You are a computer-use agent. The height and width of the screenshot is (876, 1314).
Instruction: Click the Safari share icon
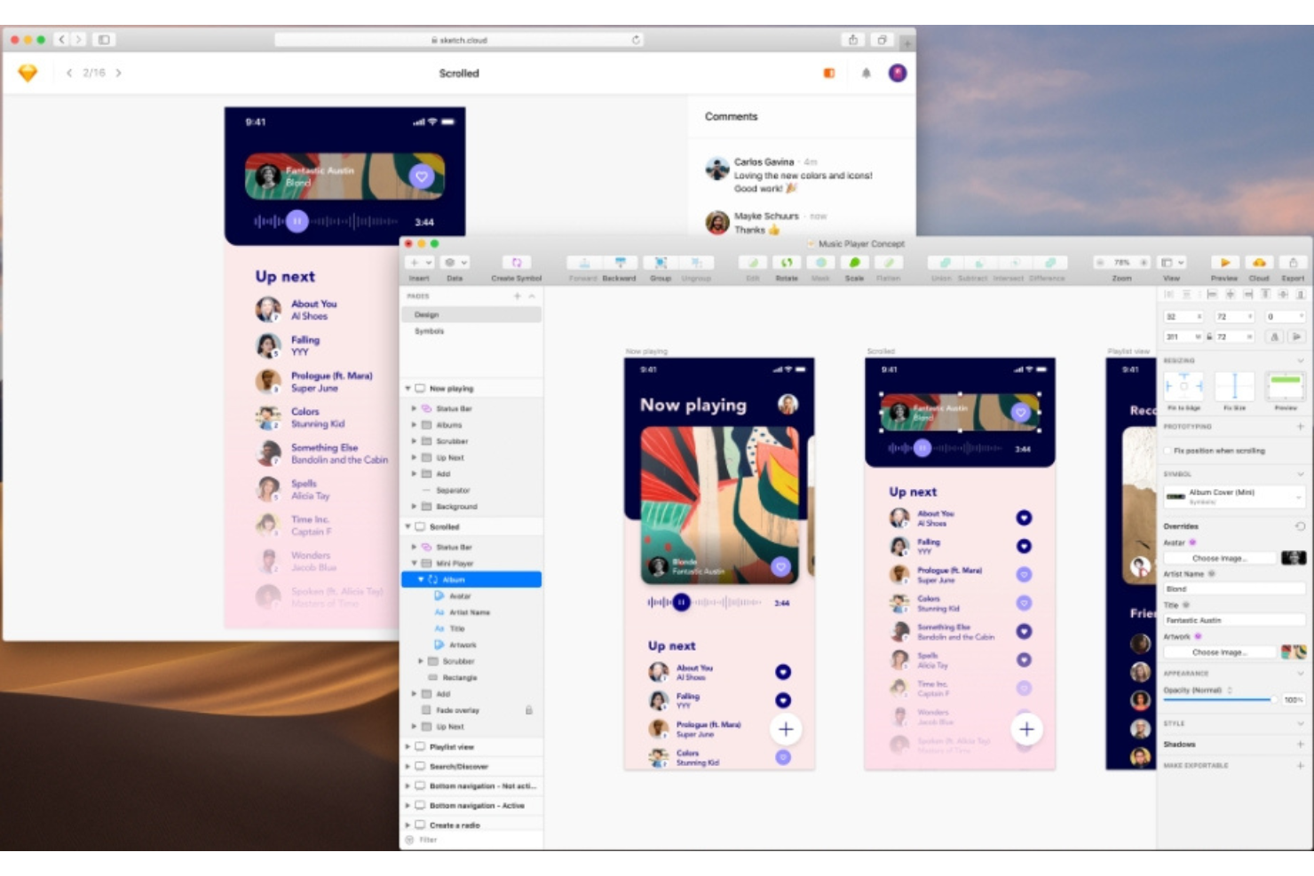tap(852, 40)
